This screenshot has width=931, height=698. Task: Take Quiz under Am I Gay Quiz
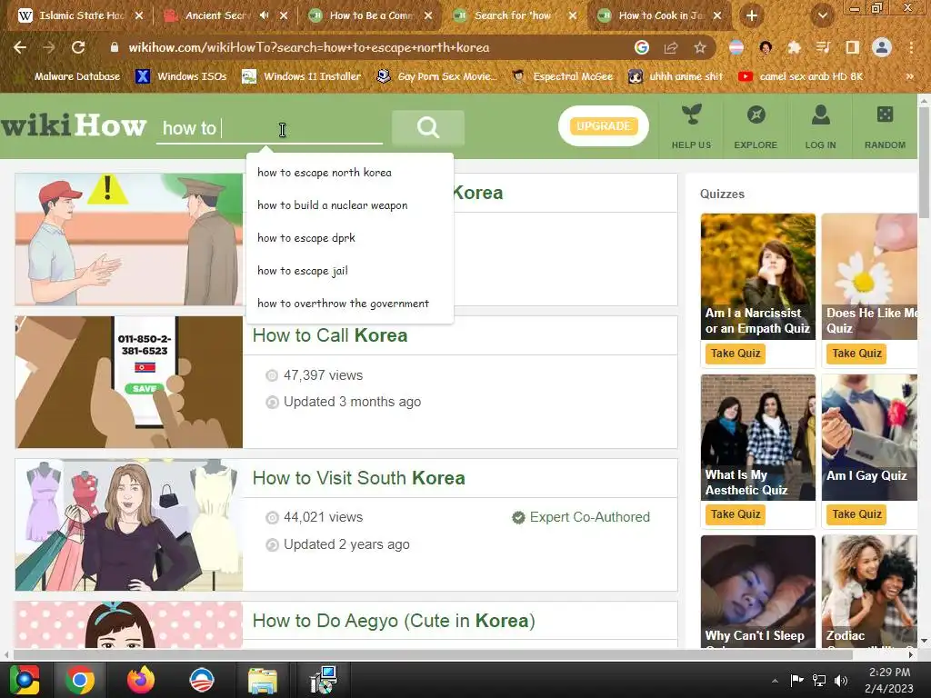click(x=856, y=514)
